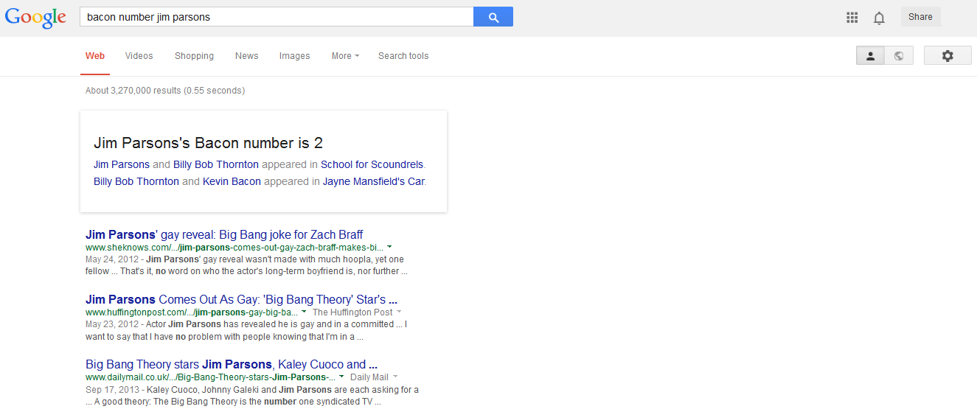Click the Google logo

(x=36, y=18)
